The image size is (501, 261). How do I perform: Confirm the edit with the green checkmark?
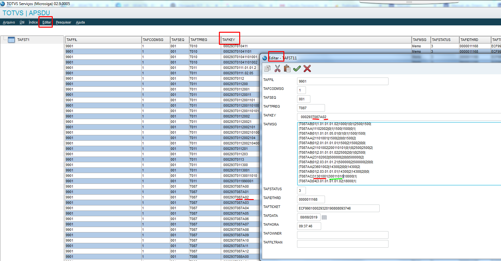[x=297, y=68]
